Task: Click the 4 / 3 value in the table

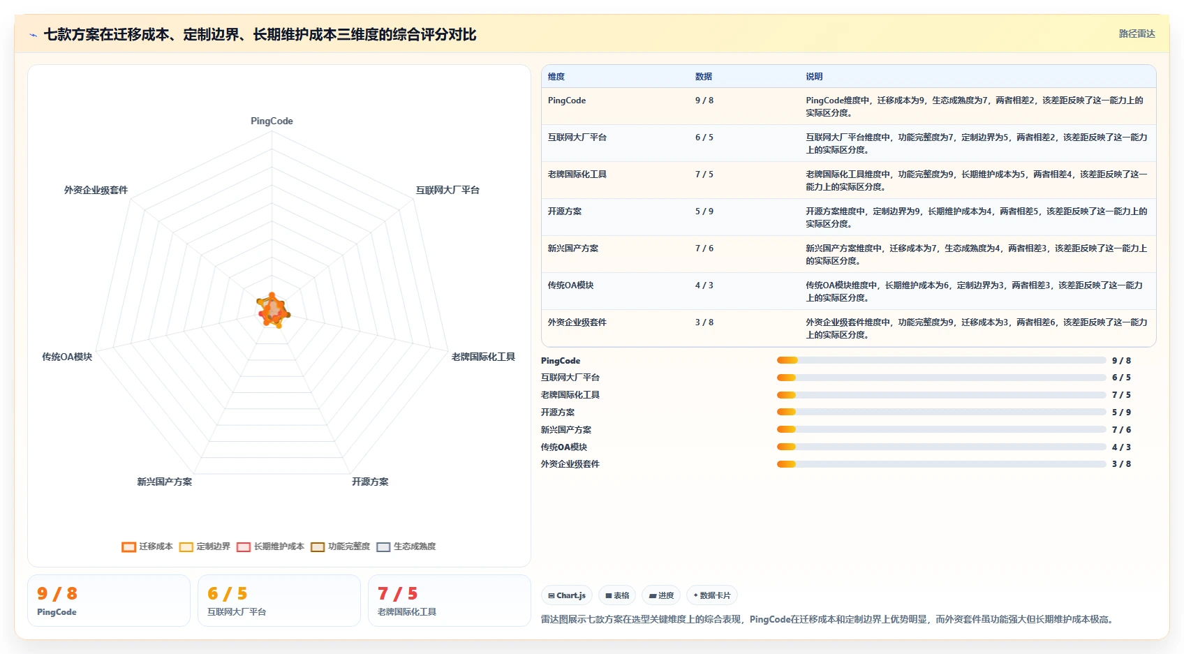Action: pyautogui.click(x=704, y=285)
